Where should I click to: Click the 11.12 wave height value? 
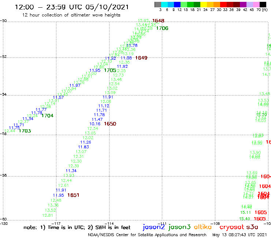click(x=104, y=106)
